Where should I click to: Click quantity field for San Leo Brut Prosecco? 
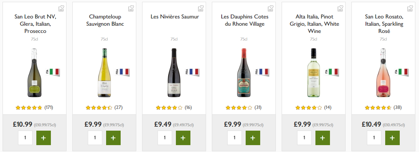(25, 138)
